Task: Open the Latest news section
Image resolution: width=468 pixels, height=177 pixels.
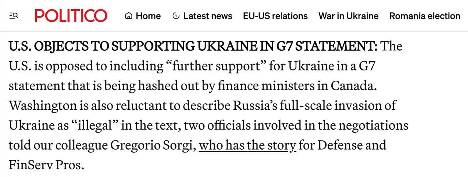Action: coord(207,16)
